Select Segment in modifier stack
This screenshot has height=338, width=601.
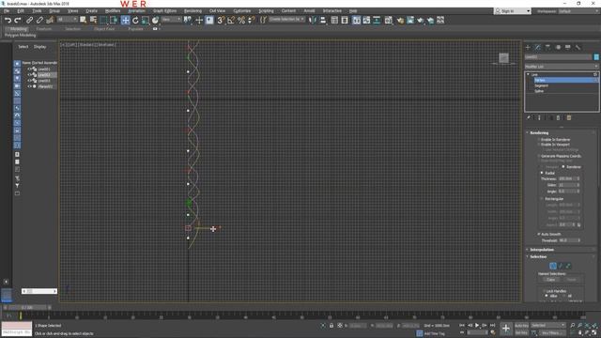[x=541, y=85]
